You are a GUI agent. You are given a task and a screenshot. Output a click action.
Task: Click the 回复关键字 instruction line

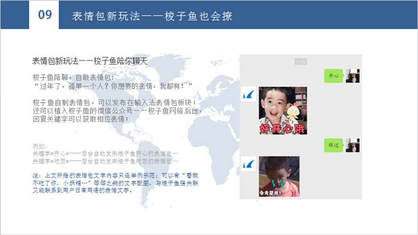point(81,119)
